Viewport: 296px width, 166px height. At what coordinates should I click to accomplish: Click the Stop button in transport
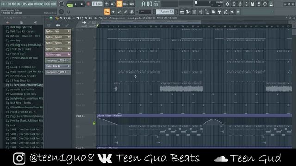[82, 4]
